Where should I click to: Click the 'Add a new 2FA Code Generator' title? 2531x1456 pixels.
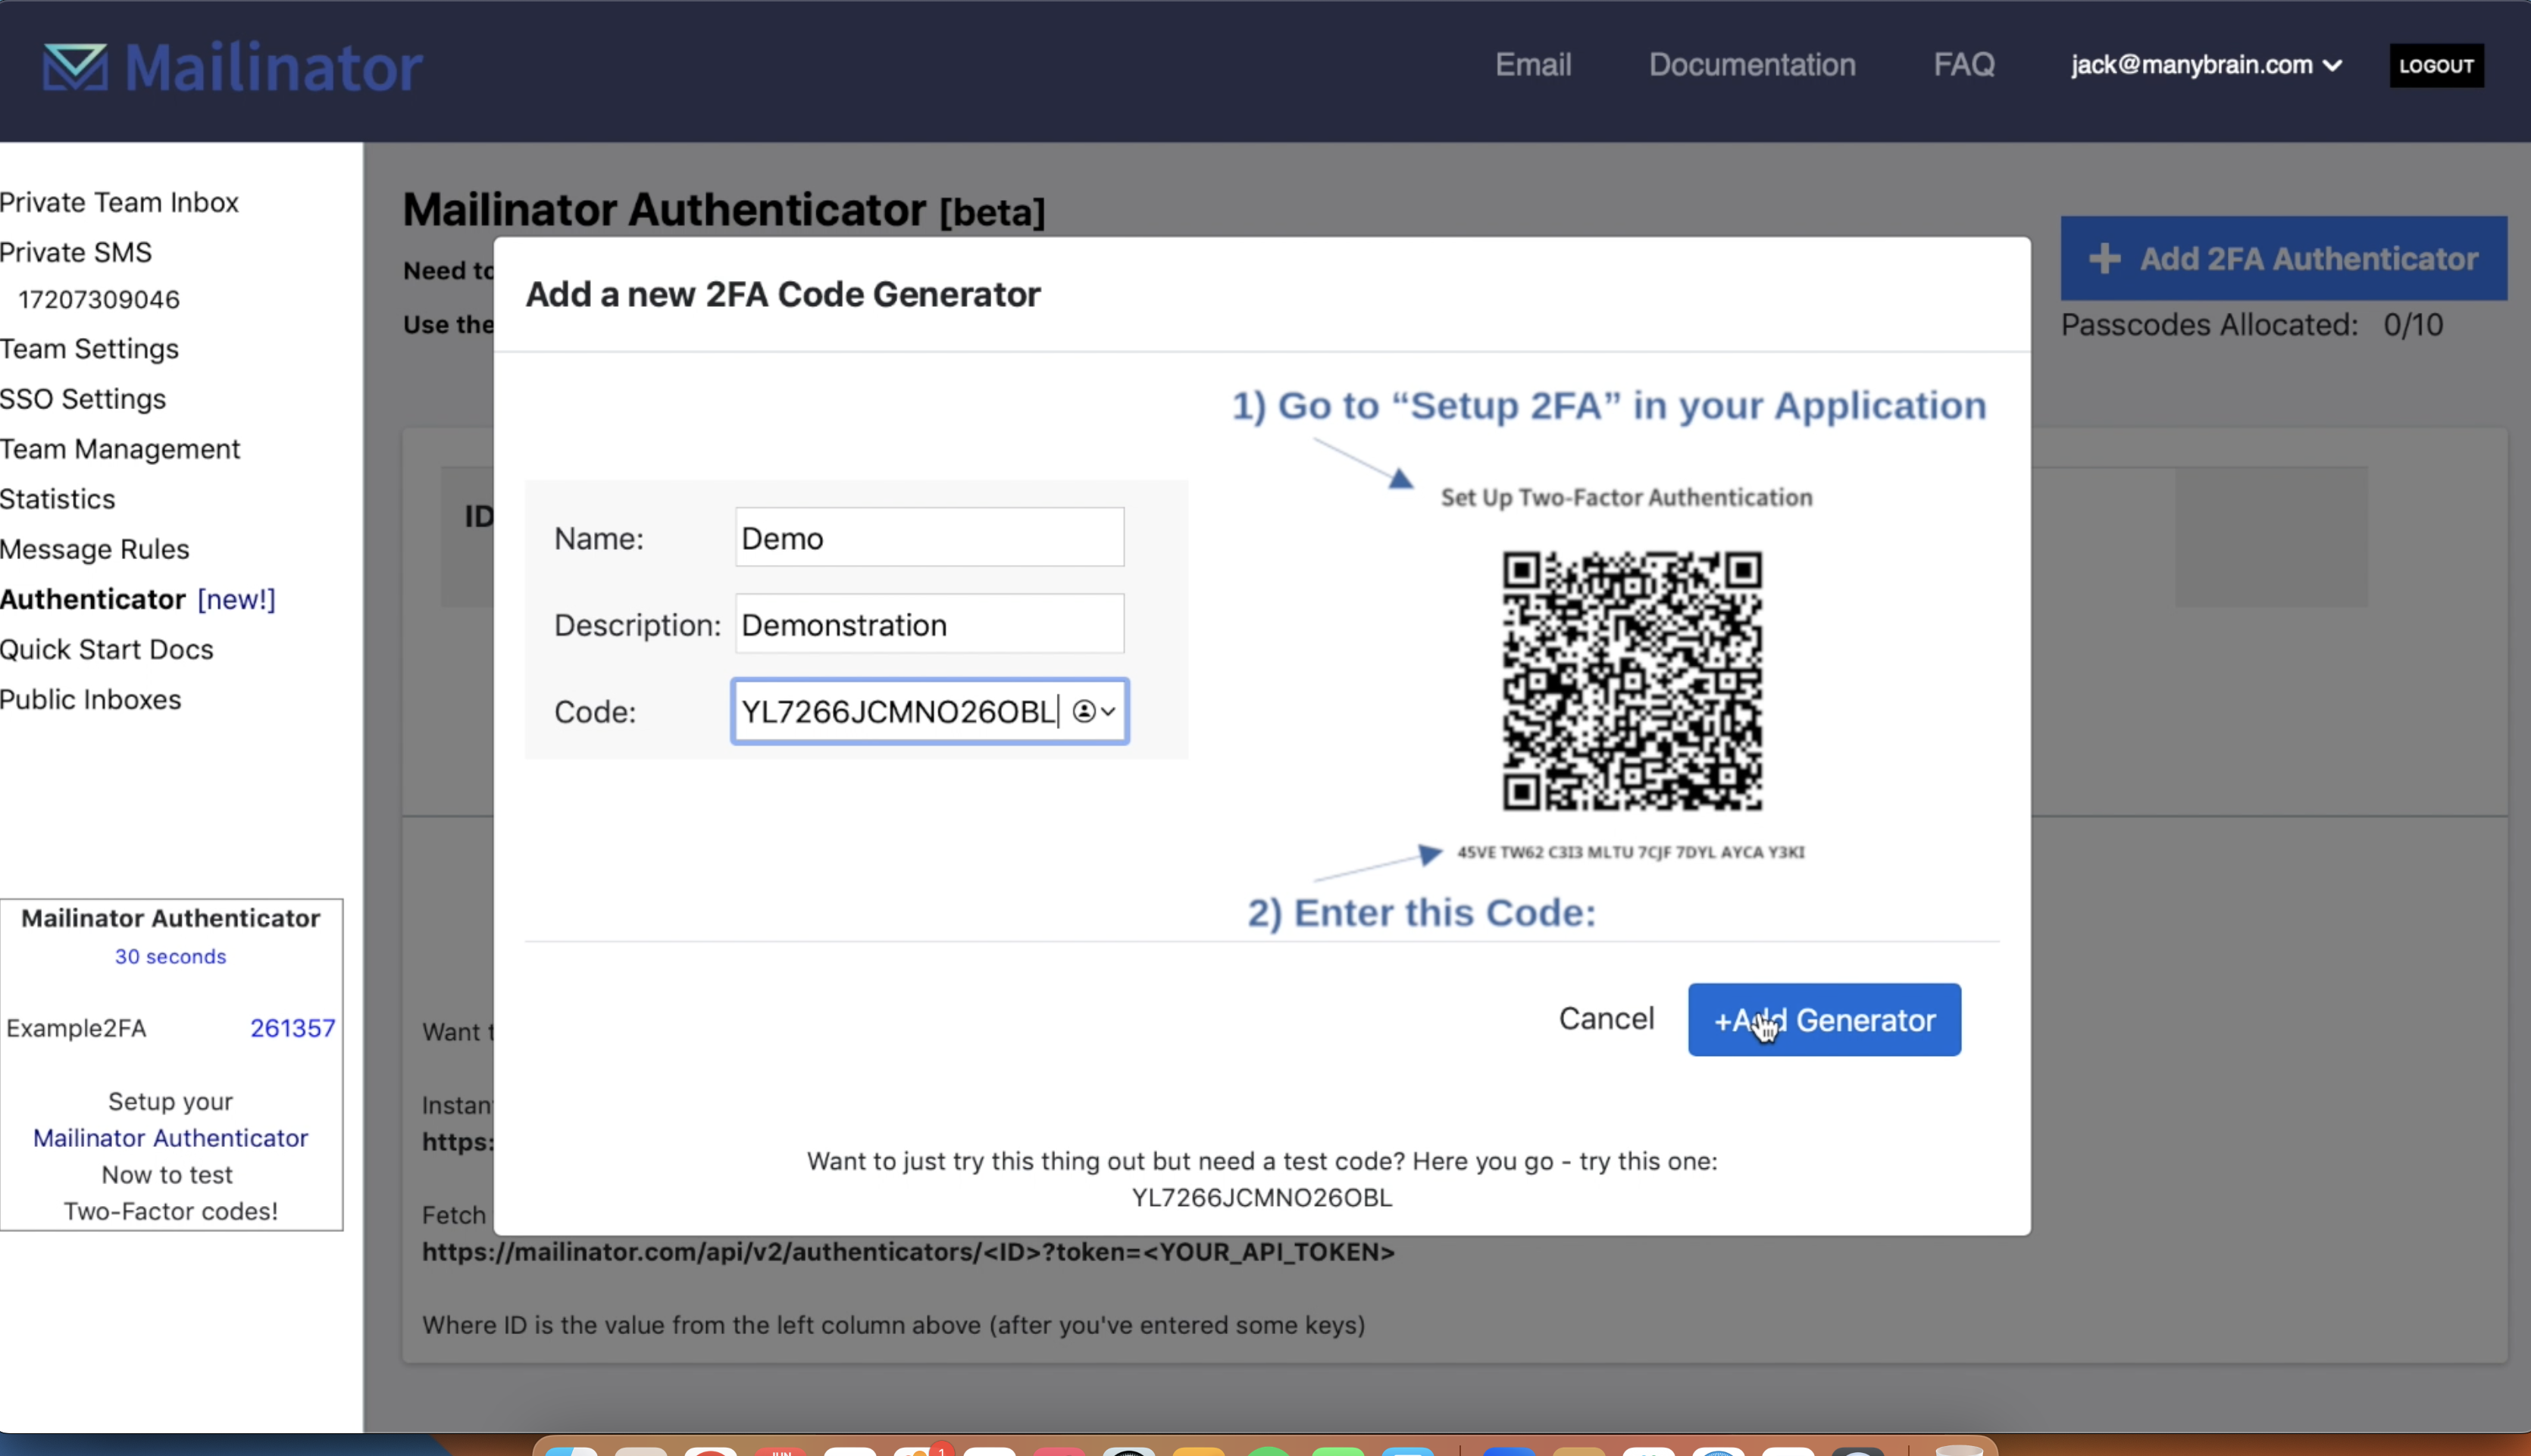pos(783,294)
